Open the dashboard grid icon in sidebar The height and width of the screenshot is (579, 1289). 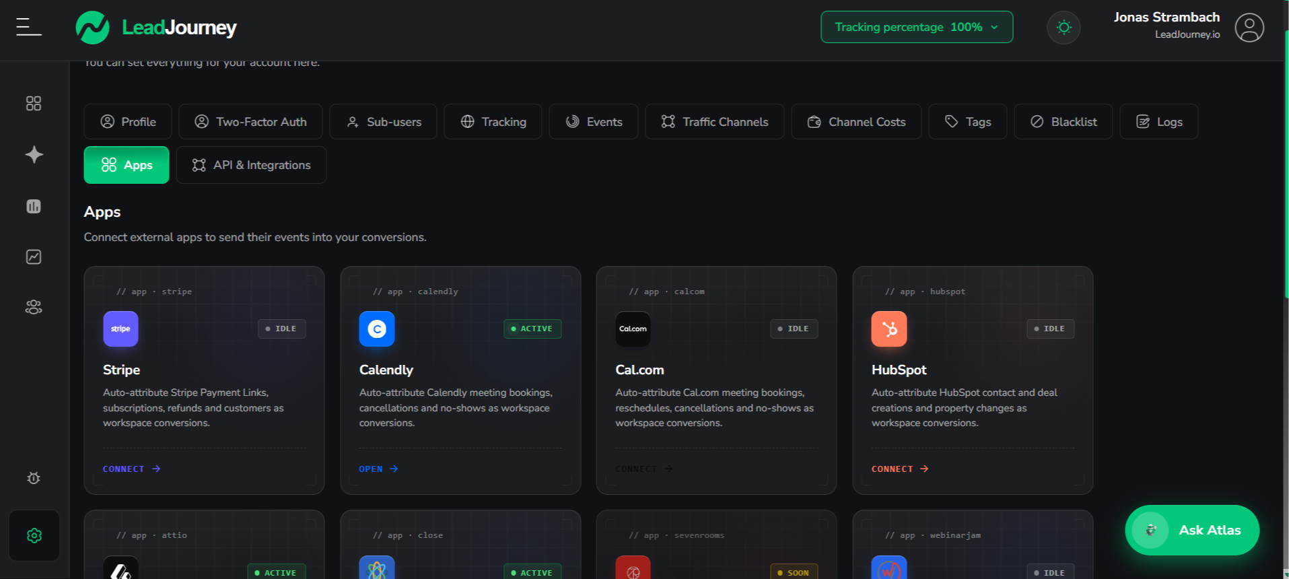34,103
